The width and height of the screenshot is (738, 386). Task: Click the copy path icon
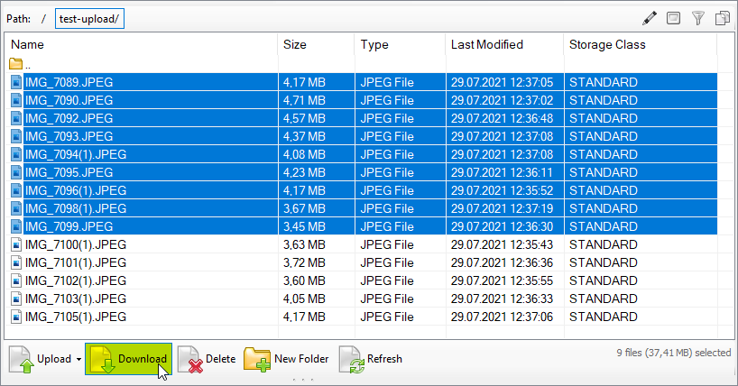723,18
